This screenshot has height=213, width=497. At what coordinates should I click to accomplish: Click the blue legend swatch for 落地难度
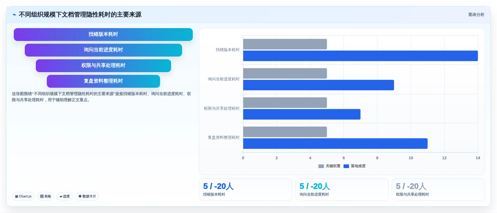pyautogui.click(x=346, y=166)
